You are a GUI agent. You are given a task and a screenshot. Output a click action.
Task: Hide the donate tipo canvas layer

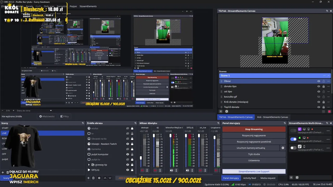[319, 86]
